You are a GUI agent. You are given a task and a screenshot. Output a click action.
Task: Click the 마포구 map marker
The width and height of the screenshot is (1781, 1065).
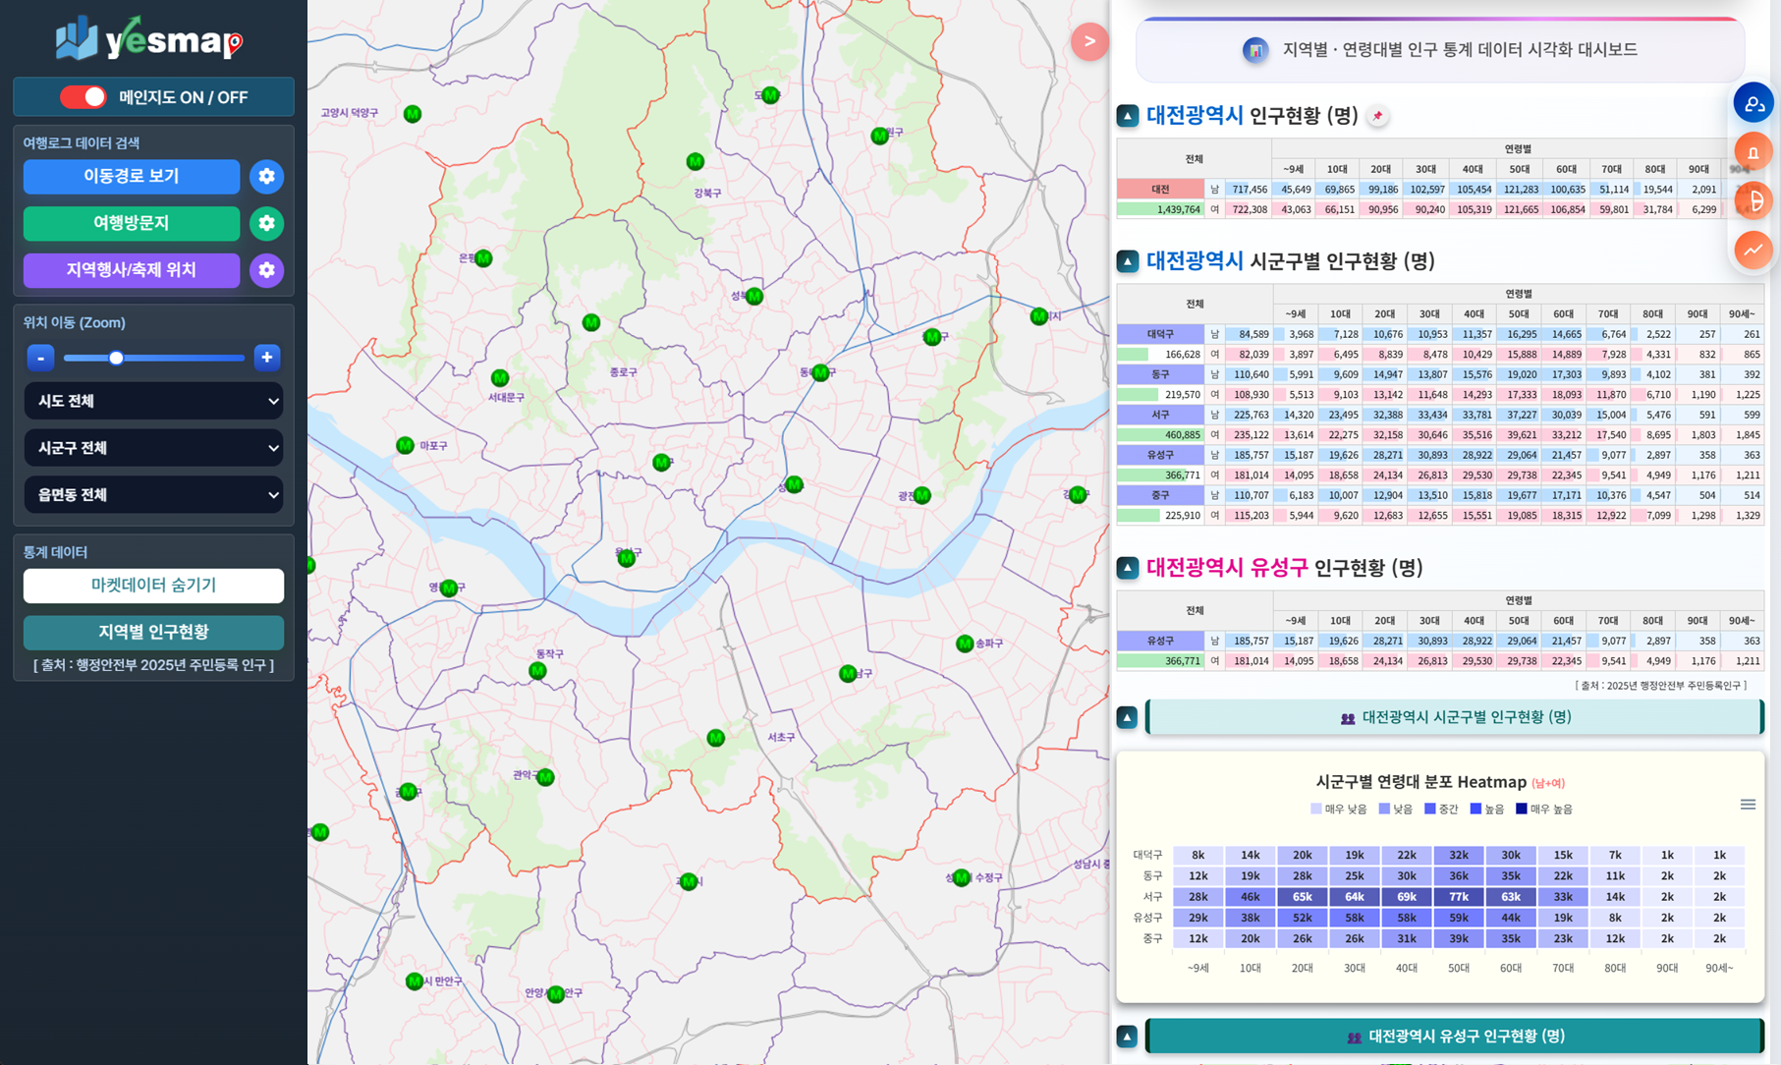405,446
